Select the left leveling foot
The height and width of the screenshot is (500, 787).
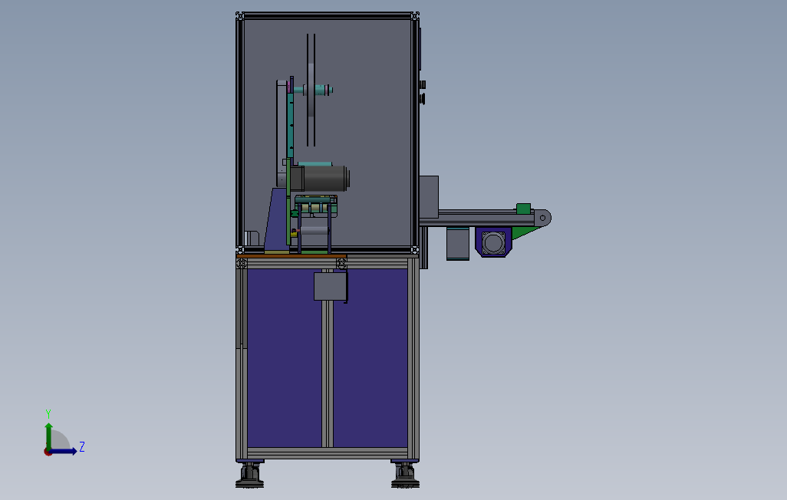click(x=249, y=475)
